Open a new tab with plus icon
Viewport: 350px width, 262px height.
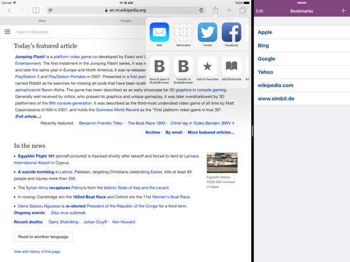point(229,10)
